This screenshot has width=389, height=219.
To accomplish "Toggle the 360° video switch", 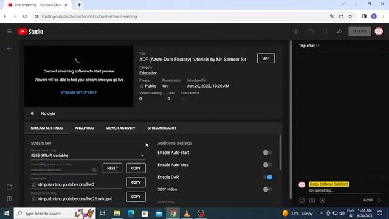I will pos(267,189).
